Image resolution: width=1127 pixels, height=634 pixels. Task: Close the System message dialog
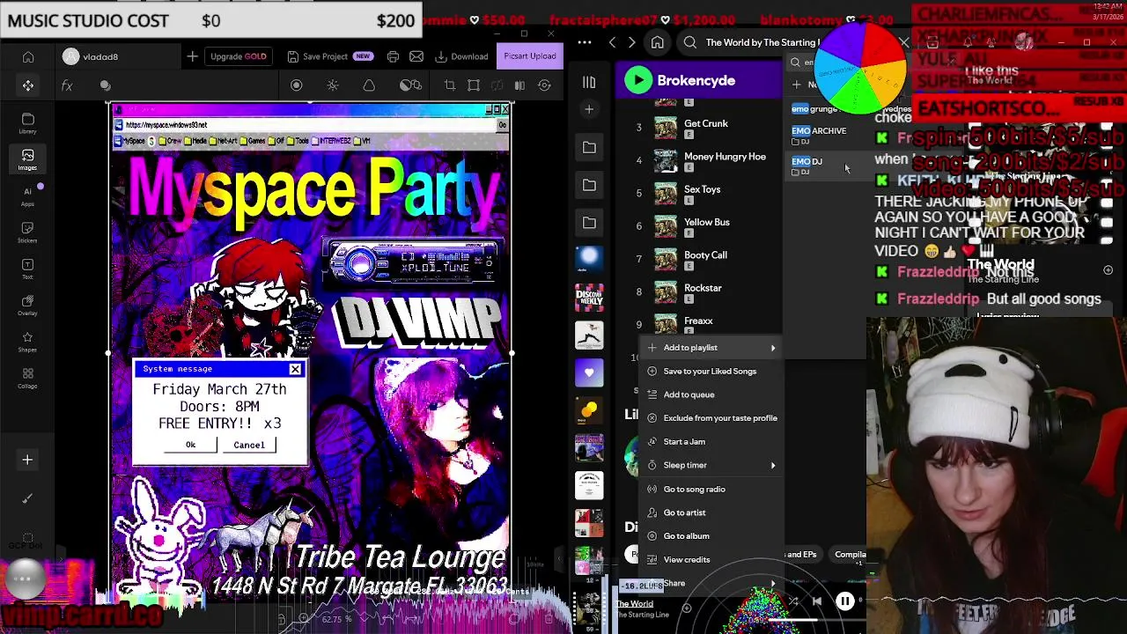tap(295, 369)
